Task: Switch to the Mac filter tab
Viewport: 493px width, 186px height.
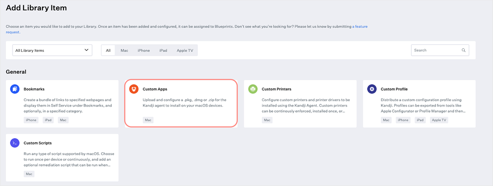Action: pyautogui.click(x=124, y=50)
